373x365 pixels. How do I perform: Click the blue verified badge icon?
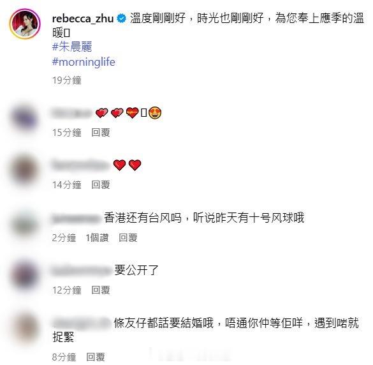[122, 19]
